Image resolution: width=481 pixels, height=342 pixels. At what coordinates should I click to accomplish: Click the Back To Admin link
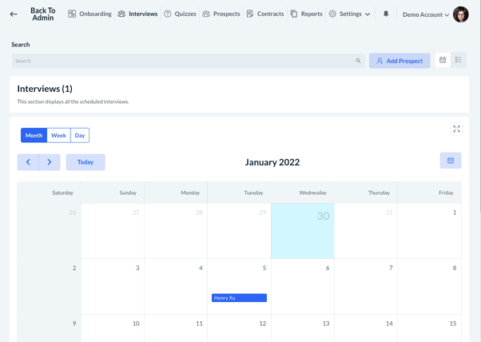pos(43,14)
